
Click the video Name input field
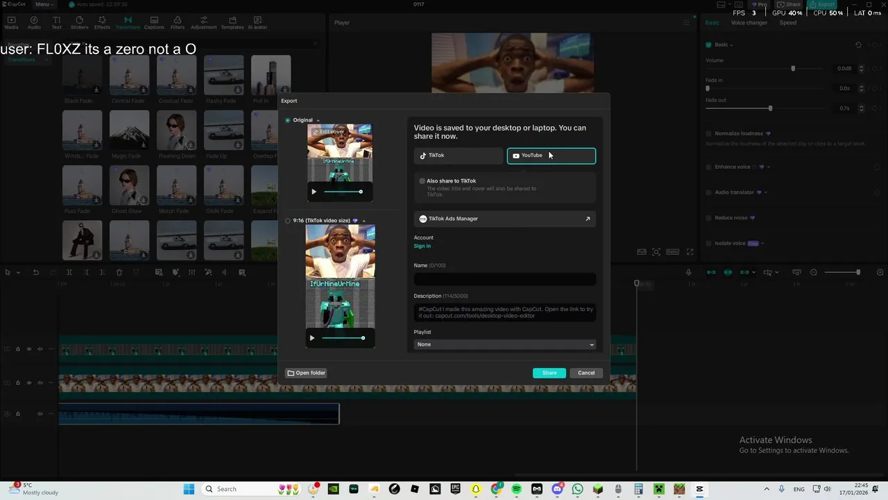[x=504, y=279]
